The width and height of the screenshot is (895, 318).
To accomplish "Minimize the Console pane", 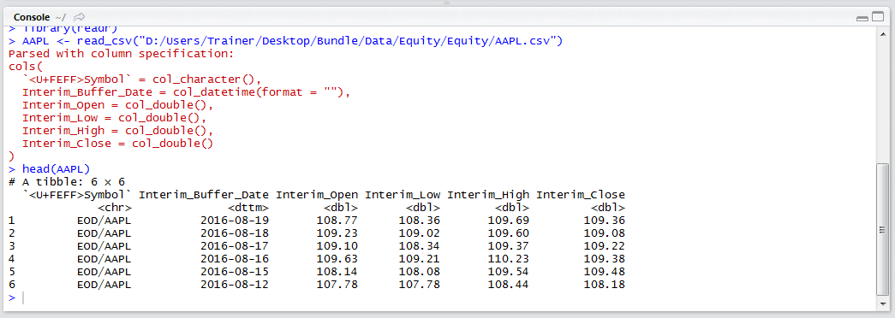I will click(862, 18).
